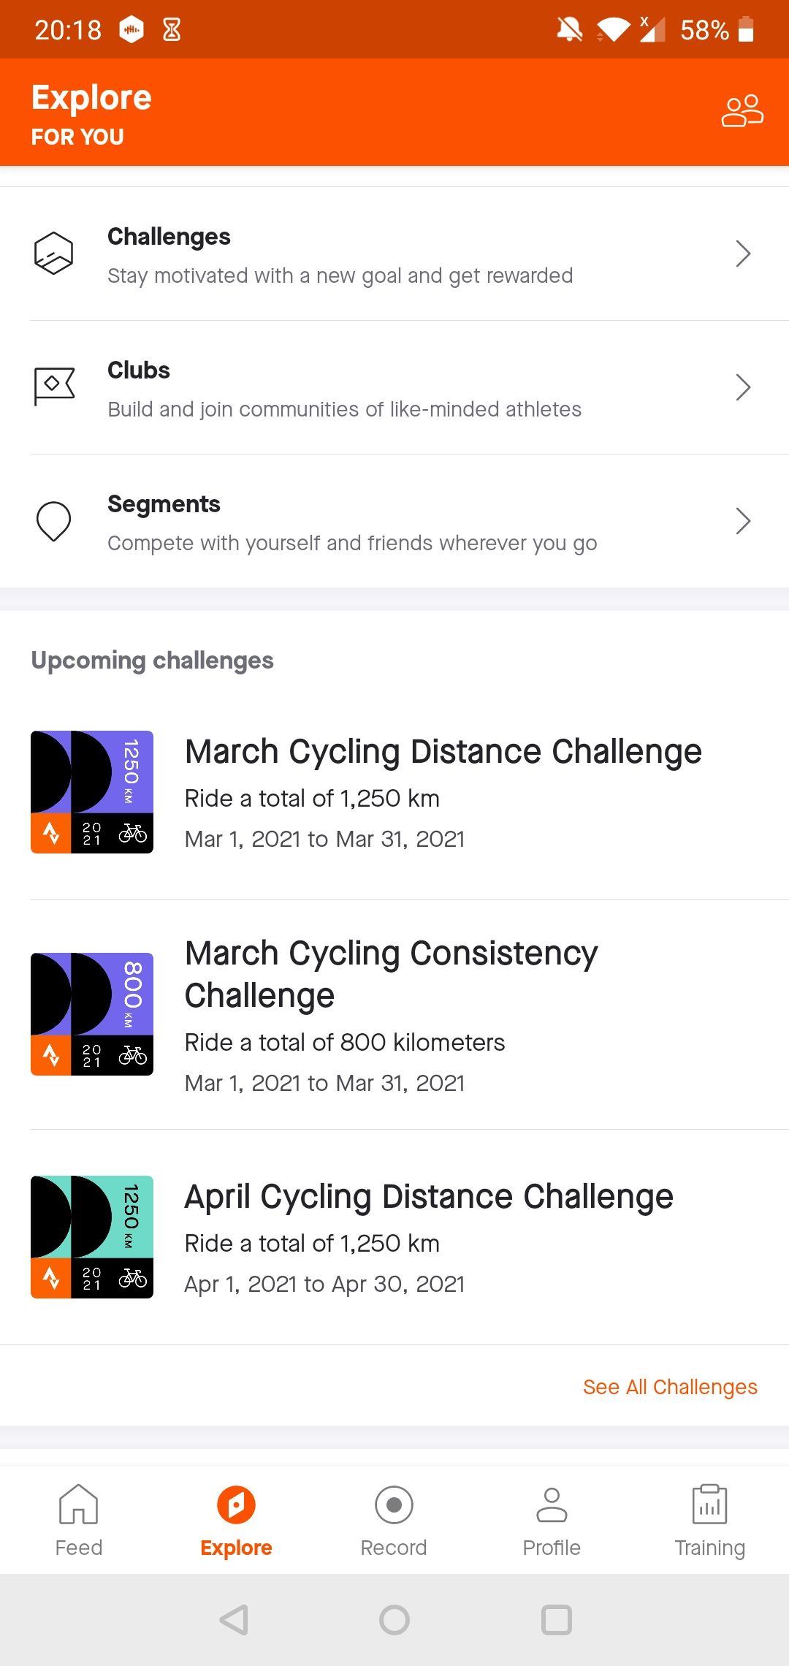Image resolution: width=789 pixels, height=1666 pixels.
Task: Tap the Clubs flag icon
Action: coord(54,385)
